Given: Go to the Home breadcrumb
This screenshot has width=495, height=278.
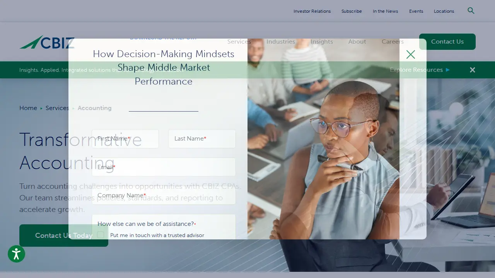Looking at the screenshot, I should tap(28, 108).
